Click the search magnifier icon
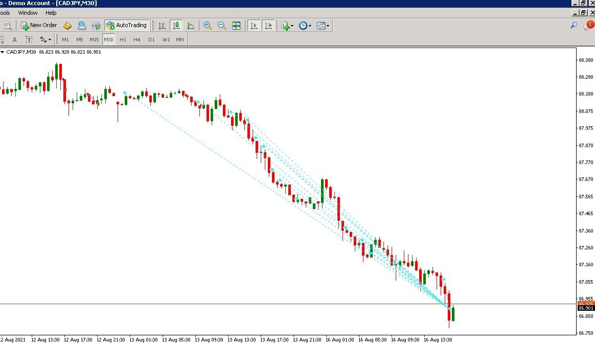Screen dimensions: 595x343 574,26
